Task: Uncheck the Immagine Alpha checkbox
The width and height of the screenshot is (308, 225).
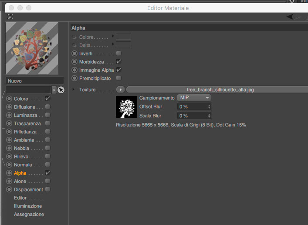Action: (118, 69)
